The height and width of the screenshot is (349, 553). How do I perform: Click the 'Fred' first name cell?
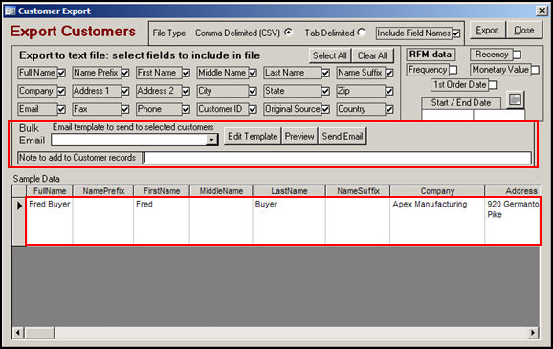(x=162, y=221)
